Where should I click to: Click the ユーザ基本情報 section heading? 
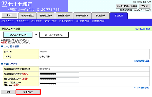pyautogui.click(x=11, y=46)
